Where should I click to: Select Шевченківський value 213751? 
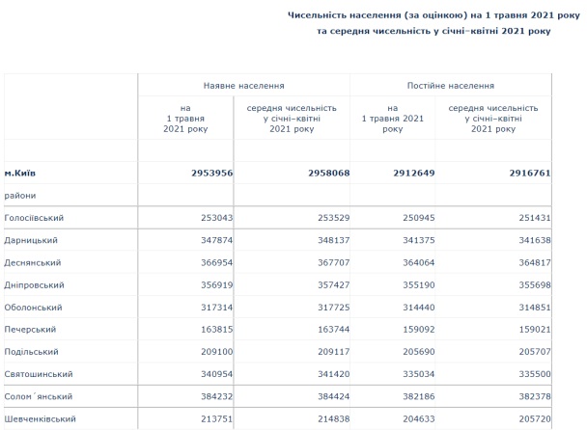coord(217,419)
